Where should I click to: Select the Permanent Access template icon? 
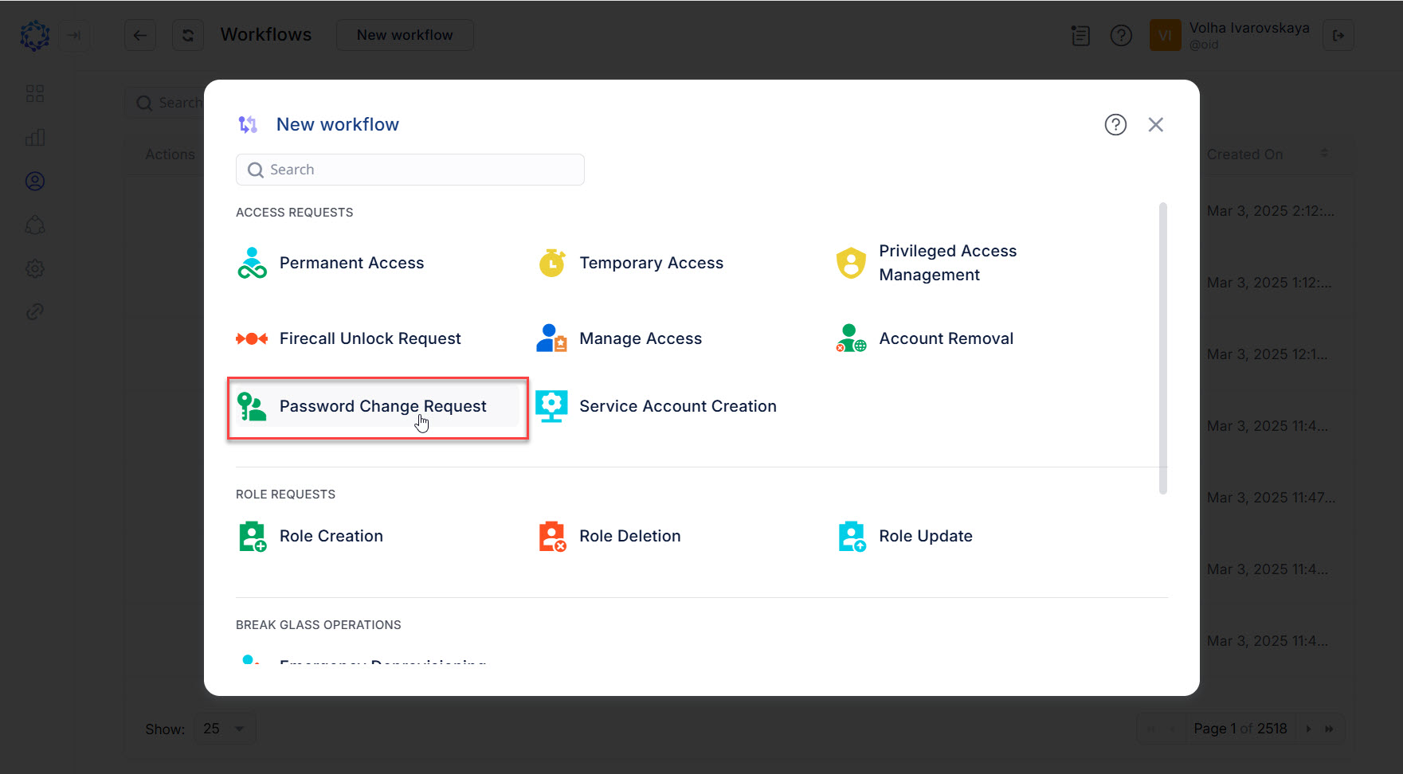(251, 262)
